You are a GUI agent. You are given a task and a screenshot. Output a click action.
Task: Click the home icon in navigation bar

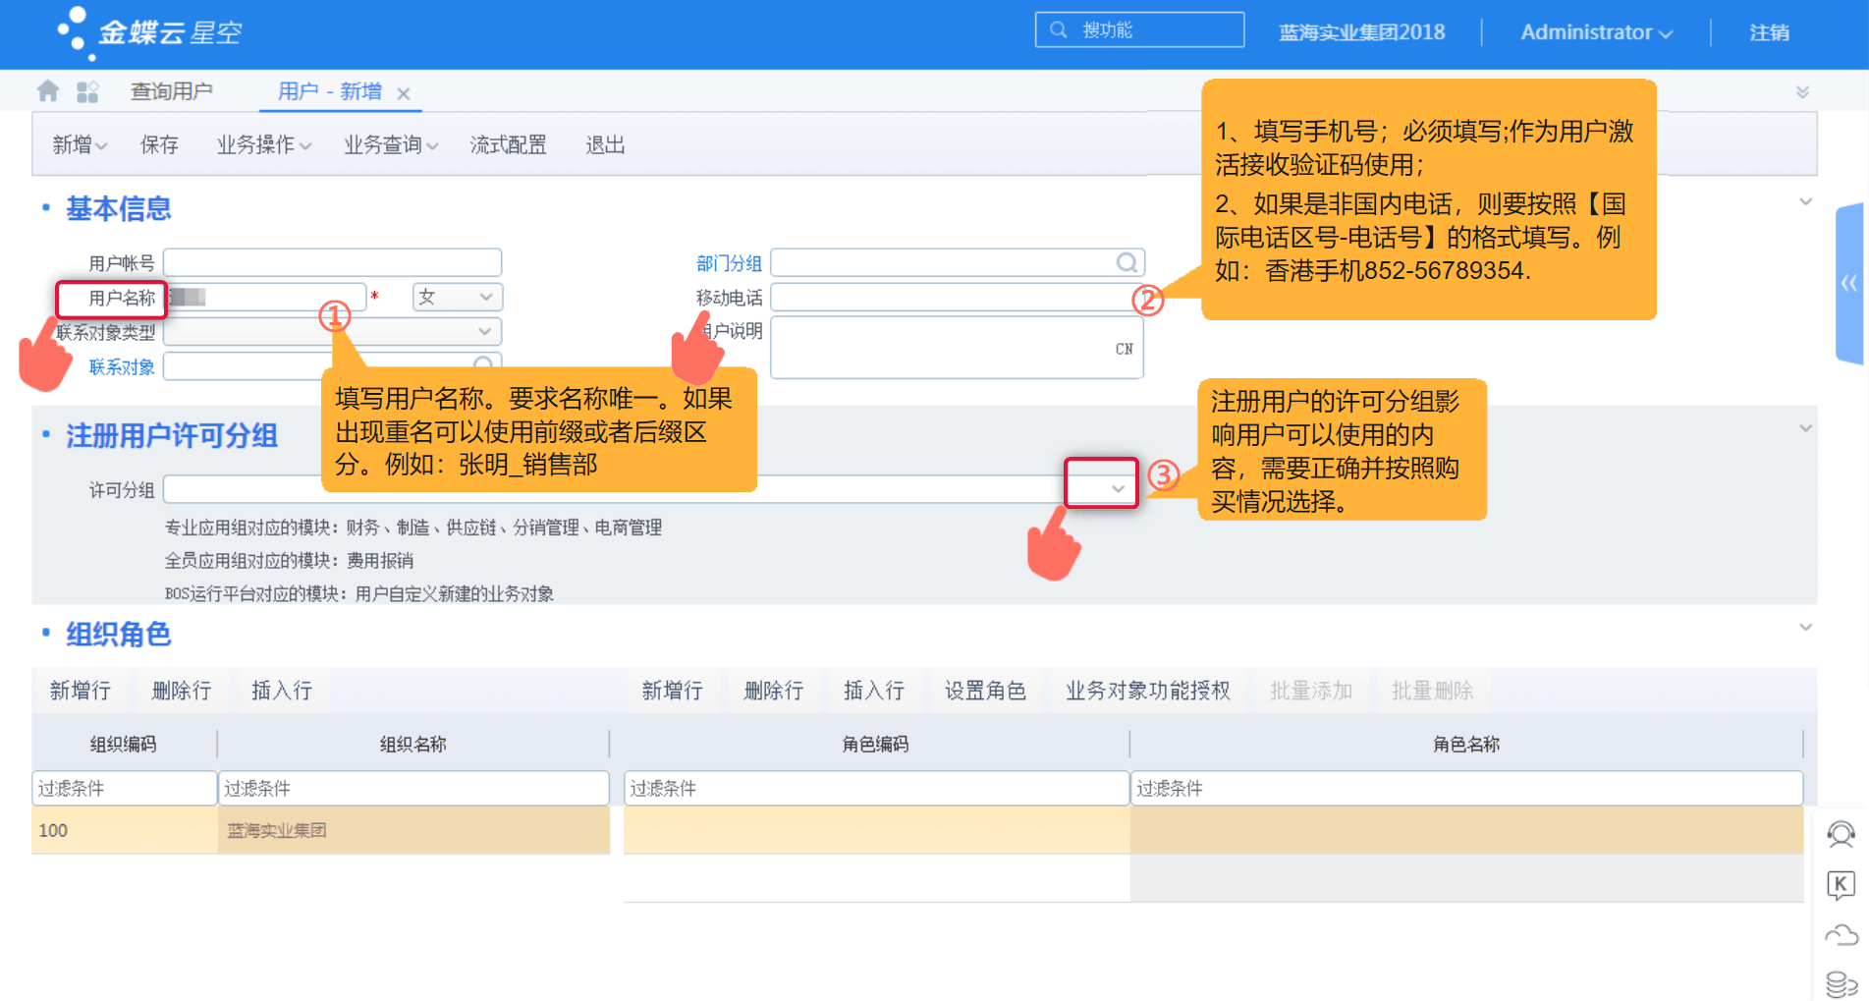tap(46, 90)
